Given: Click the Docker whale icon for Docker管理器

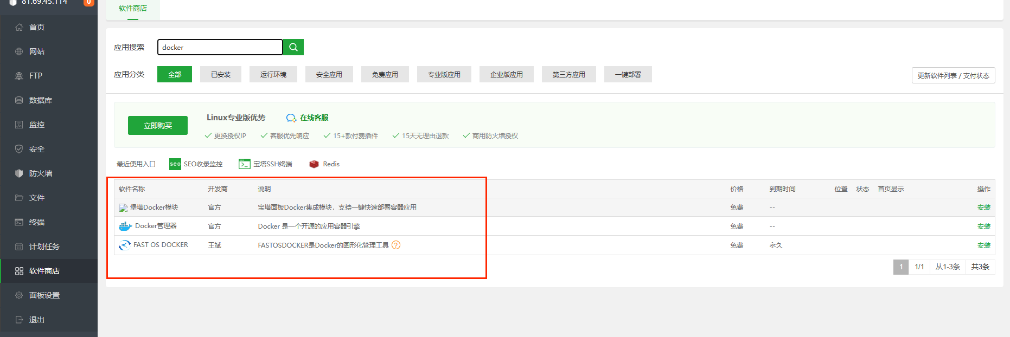Looking at the screenshot, I should (125, 226).
